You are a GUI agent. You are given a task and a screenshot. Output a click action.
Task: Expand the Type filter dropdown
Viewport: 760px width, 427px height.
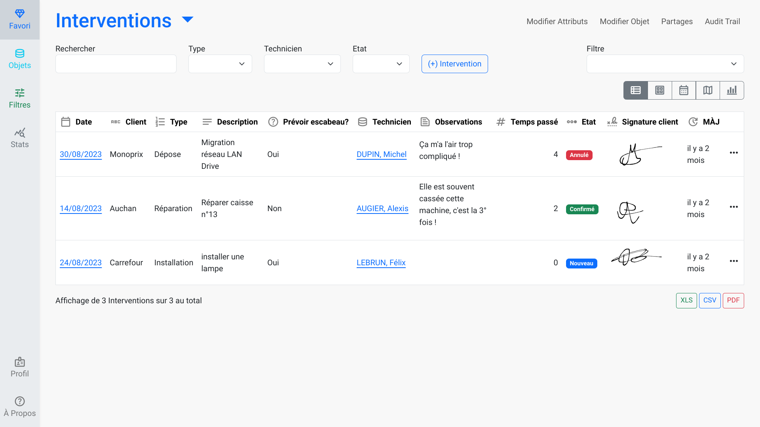(x=220, y=64)
